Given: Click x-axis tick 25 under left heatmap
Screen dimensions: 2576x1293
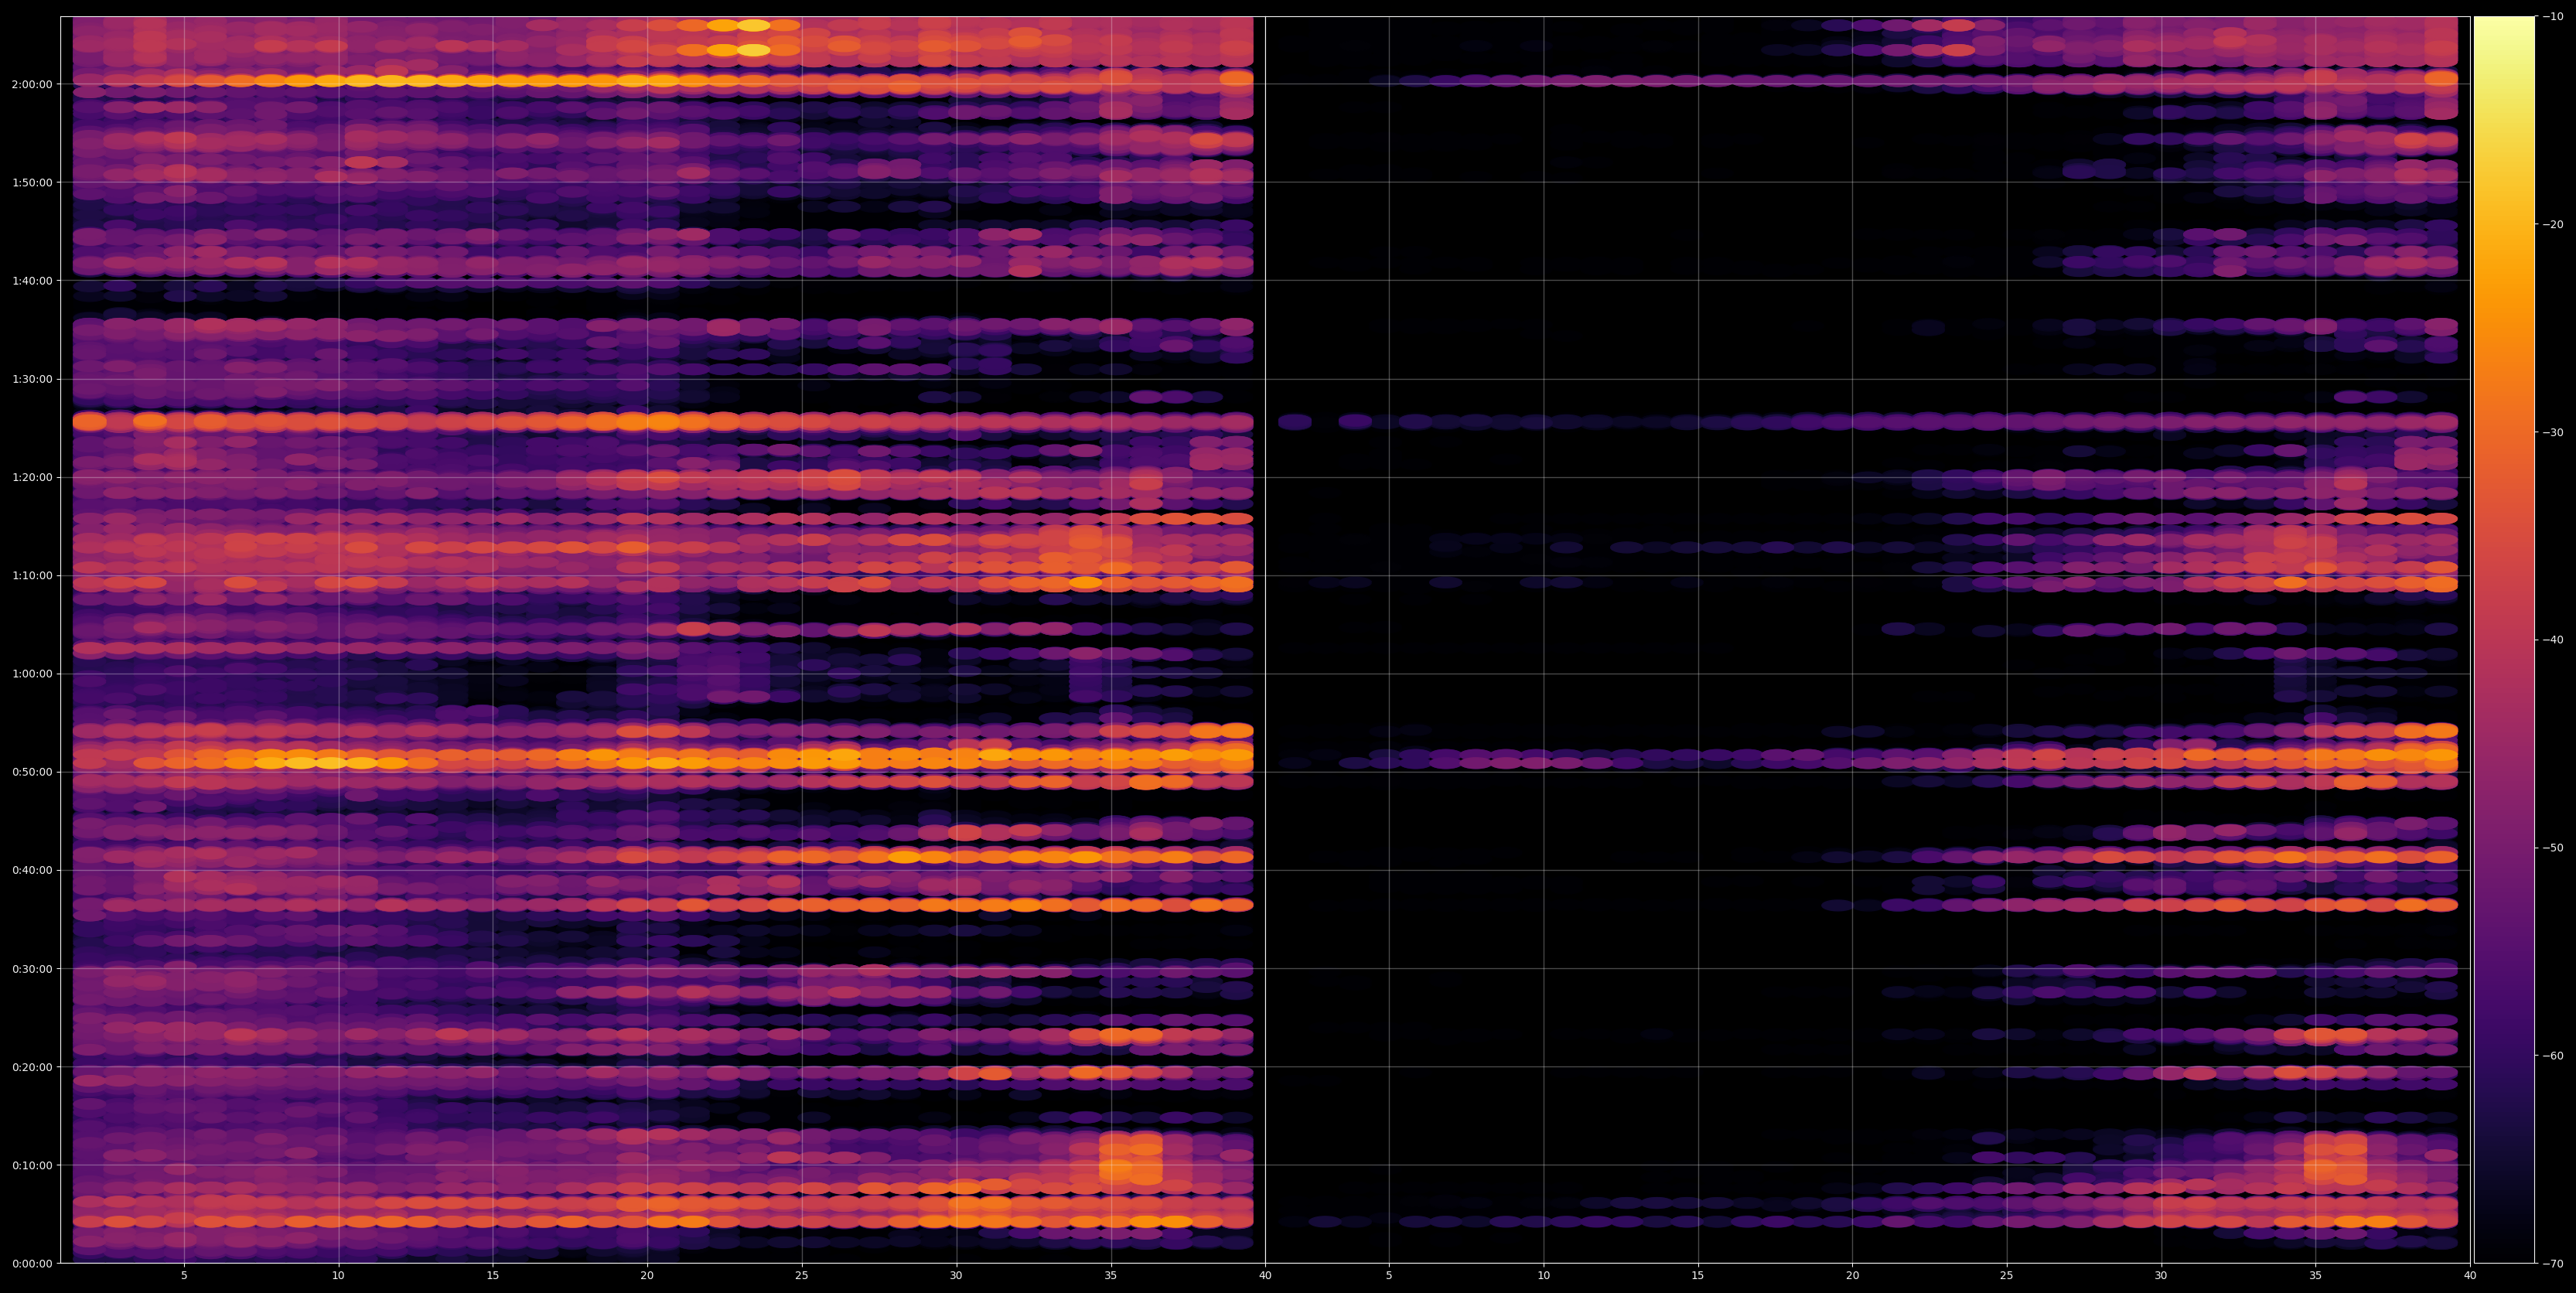Looking at the screenshot, I should pyautogui.click(x=802, y=1276).
